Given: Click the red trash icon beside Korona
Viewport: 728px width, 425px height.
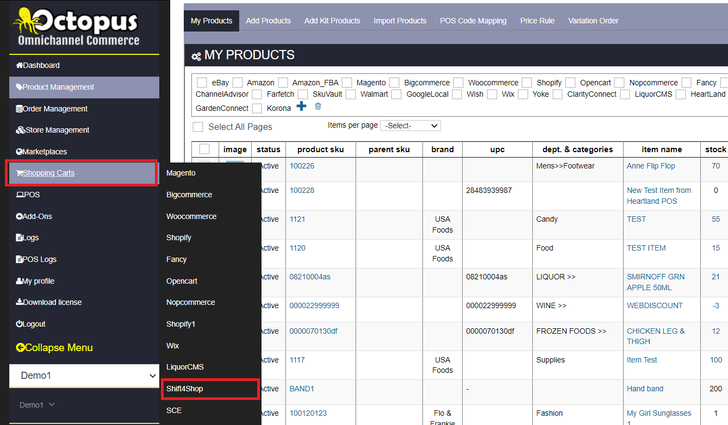Looking at the screenshot, I should [318, 107].
